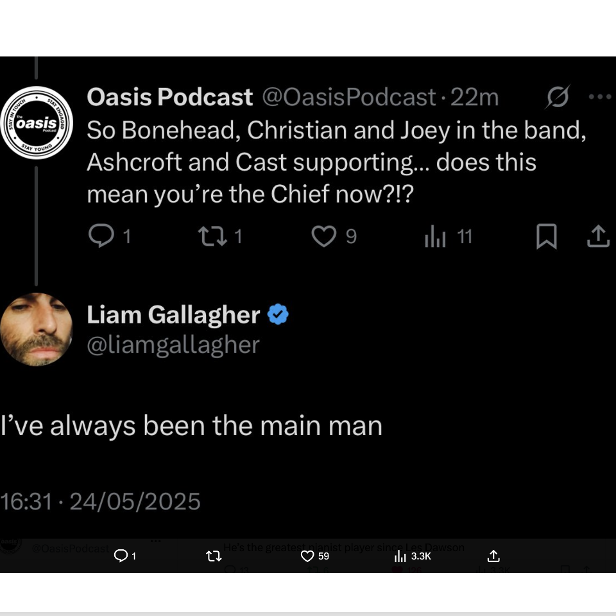Image resolution: width=616 pixels, height=616 pixels.
Task: Bookmark the Oasis Podcast tweet
Action: click(546, 237)
